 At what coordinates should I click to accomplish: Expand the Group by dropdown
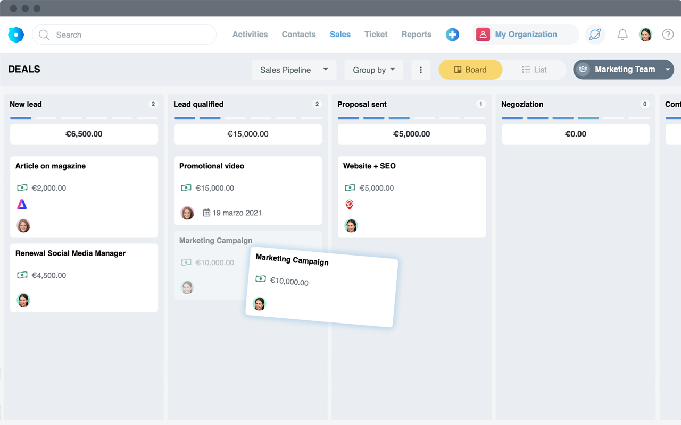(x=373, y=70)
